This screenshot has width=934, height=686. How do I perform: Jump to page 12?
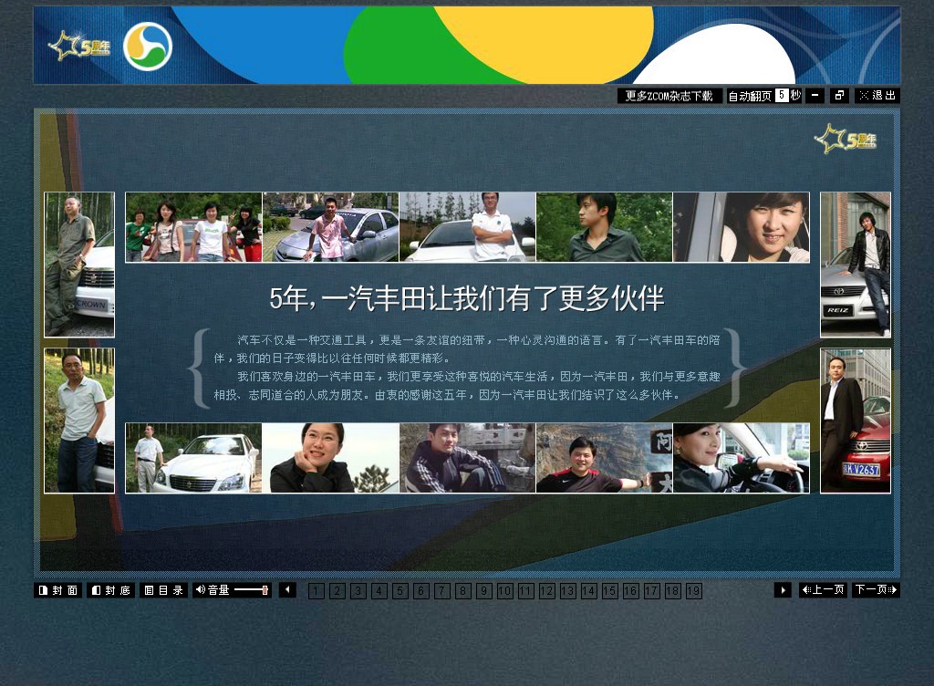click(x=547, y=591)
